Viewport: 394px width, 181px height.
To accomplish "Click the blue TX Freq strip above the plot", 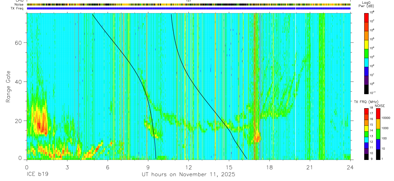I will (x=189, y=8).
